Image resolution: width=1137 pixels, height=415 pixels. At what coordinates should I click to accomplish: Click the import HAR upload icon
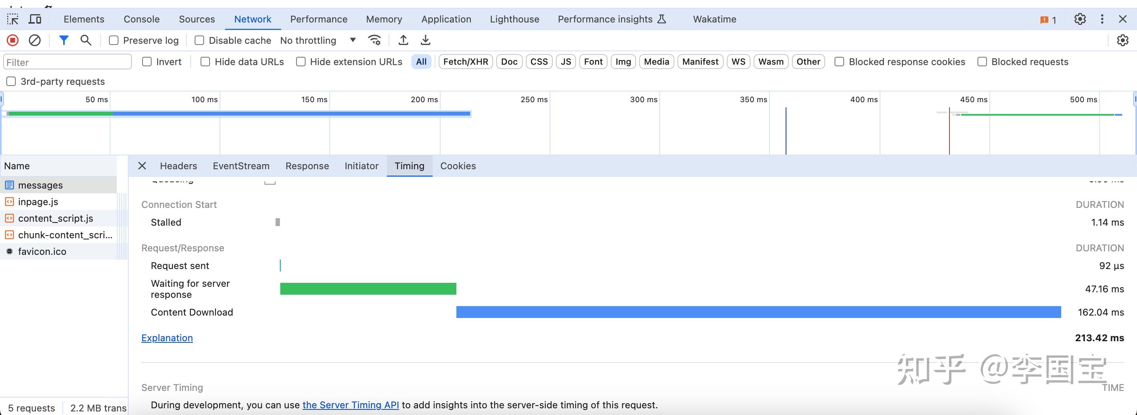coord(403,41)
